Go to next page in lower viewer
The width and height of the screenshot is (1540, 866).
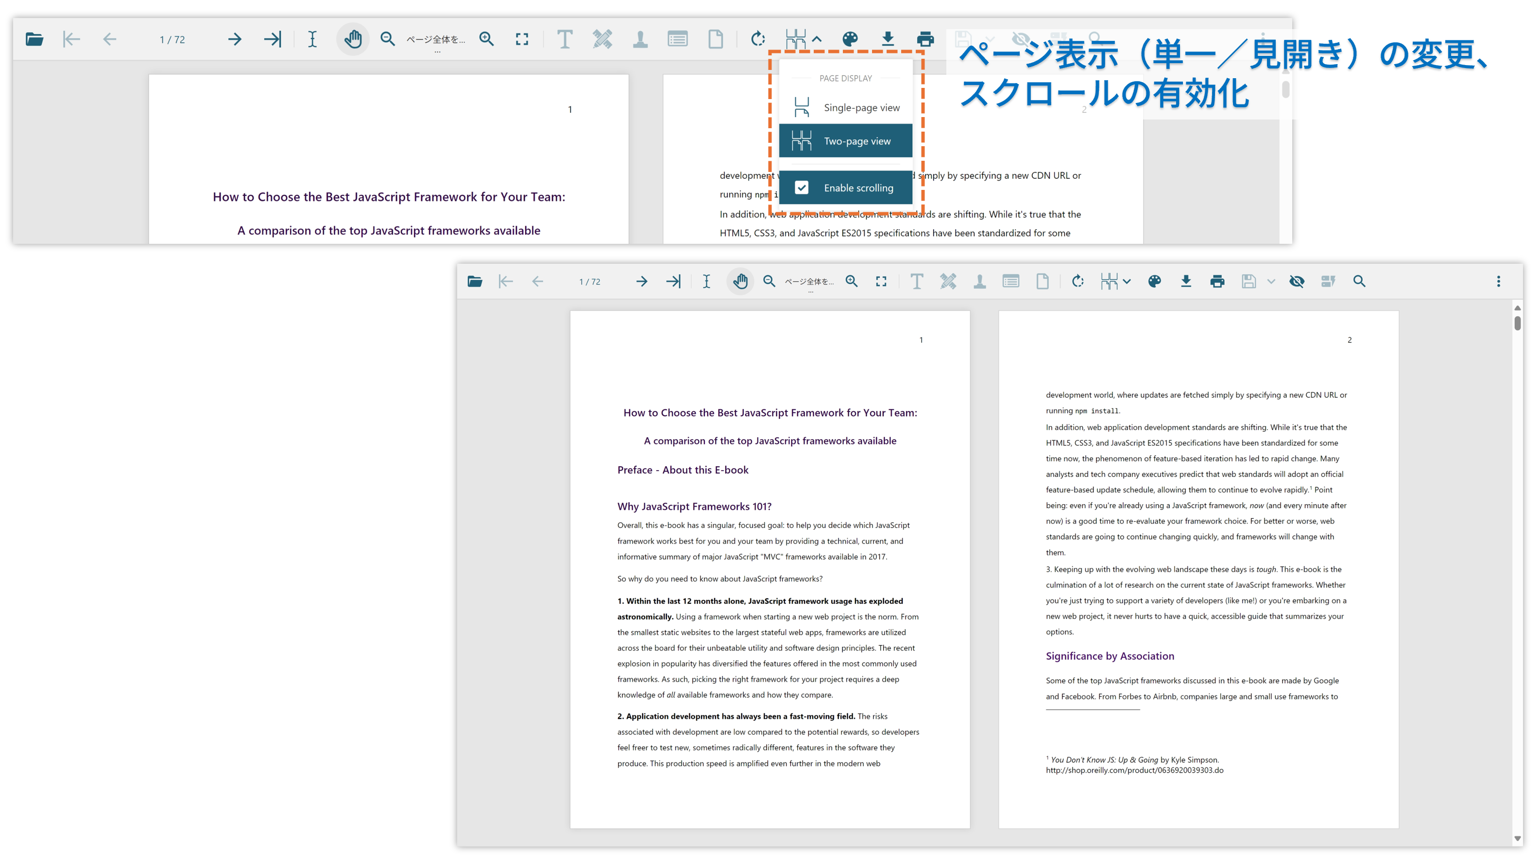pos(641,282)
